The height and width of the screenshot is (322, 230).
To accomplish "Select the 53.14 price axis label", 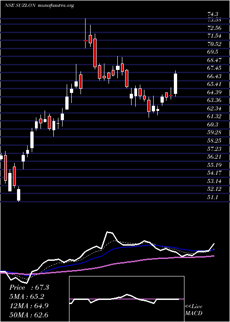I will pos(215,181).
